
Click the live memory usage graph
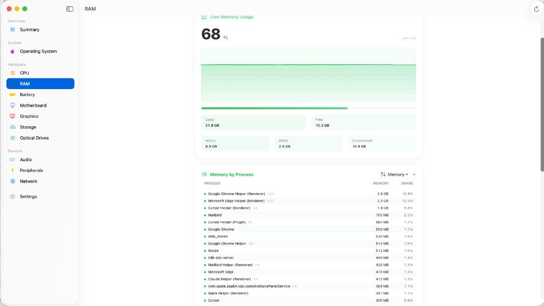click(309, 75)
